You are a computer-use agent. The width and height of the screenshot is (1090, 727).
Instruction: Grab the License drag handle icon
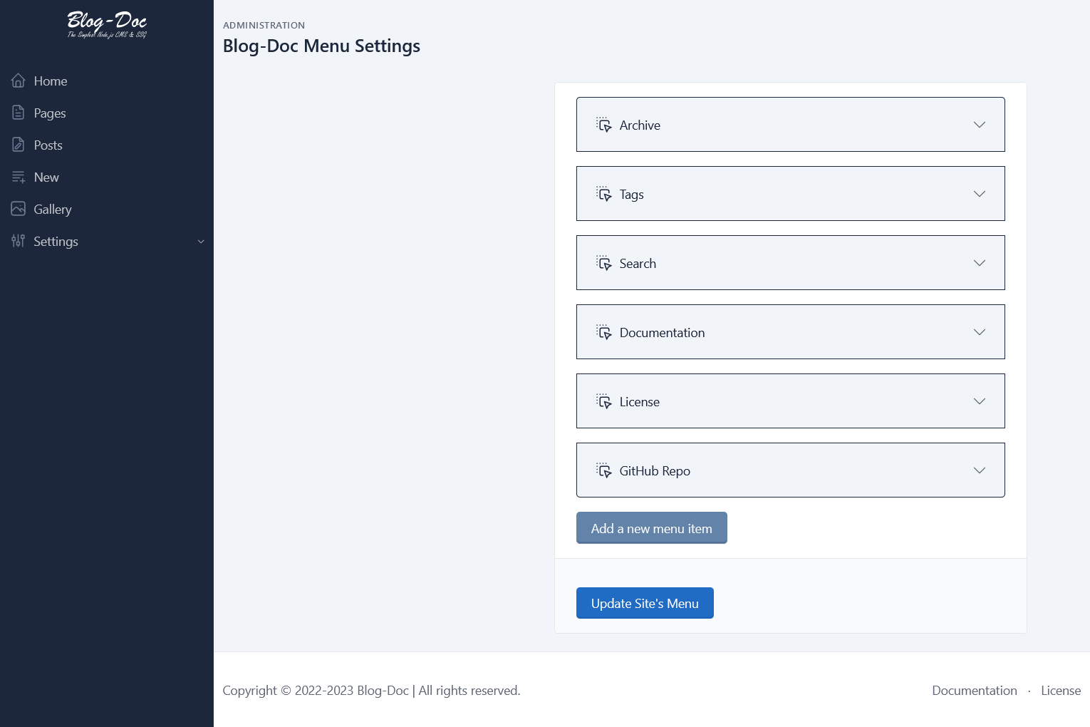(x=604, y=401)
